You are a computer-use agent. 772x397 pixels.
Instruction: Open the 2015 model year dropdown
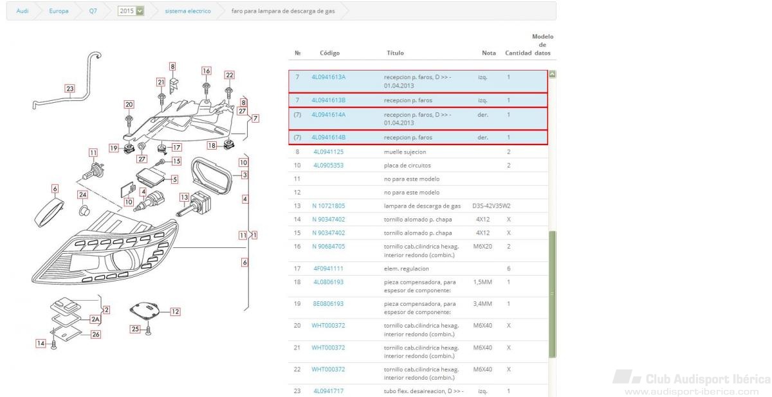(x=131, y=11)
